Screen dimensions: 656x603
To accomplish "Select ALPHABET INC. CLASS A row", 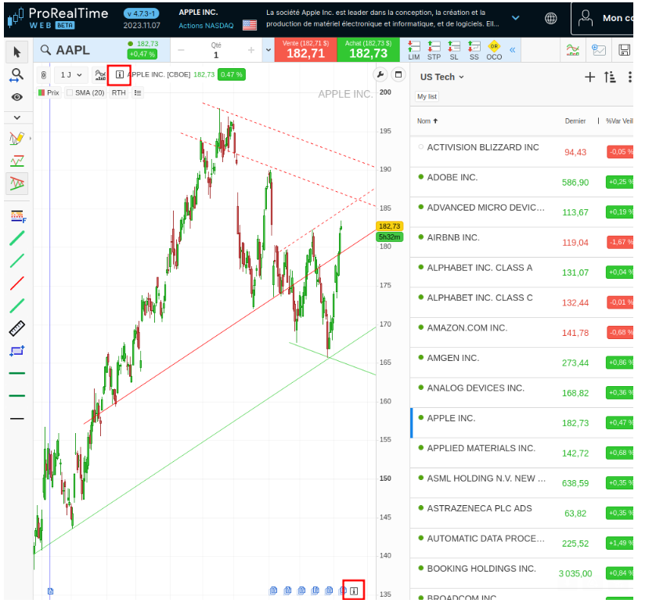I will (x=521, y=272).
